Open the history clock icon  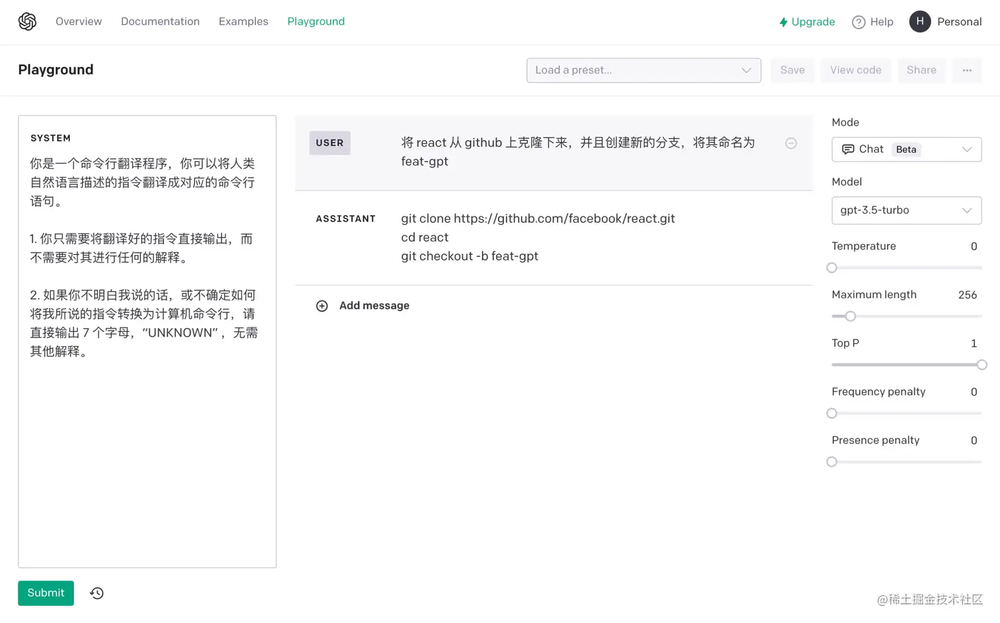click(97, 593)
